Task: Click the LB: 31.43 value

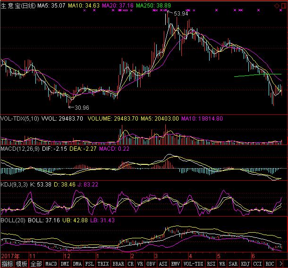Action: click(x=102, y=220)
